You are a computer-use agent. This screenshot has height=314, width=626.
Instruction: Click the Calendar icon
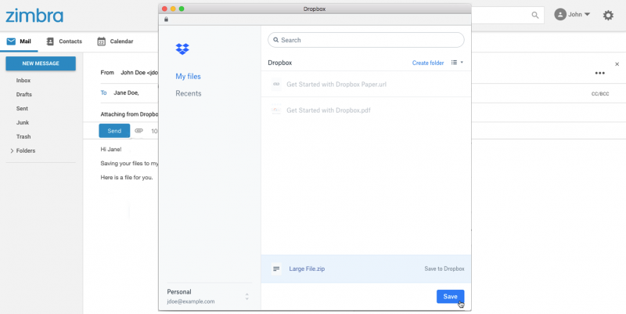click(102, 42)
